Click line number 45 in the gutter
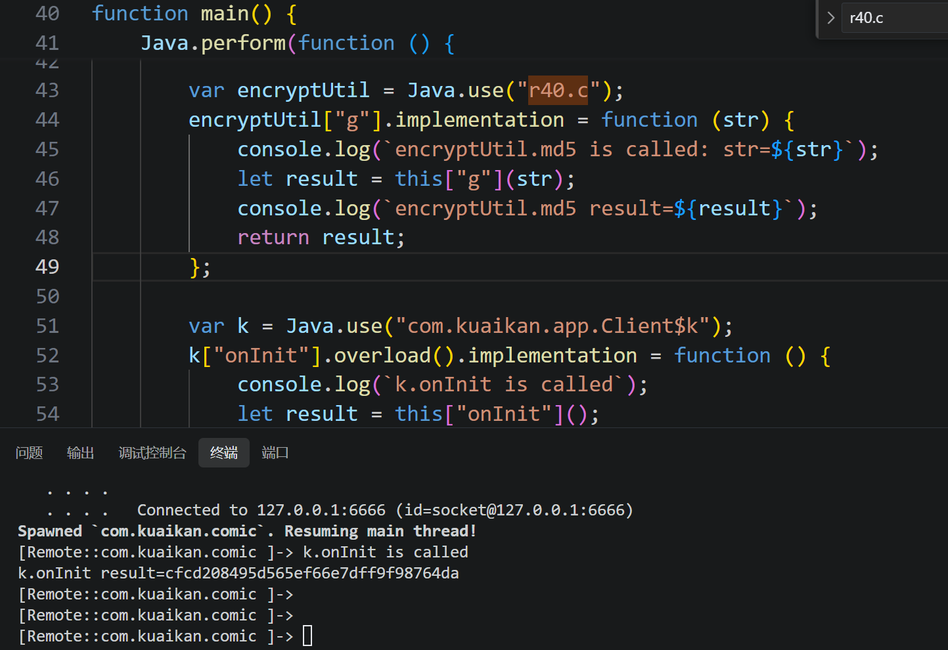 [47, 150]
